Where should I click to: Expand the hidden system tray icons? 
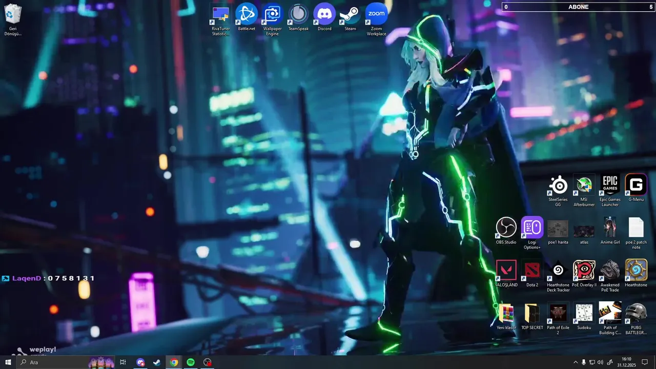point(575,362)
